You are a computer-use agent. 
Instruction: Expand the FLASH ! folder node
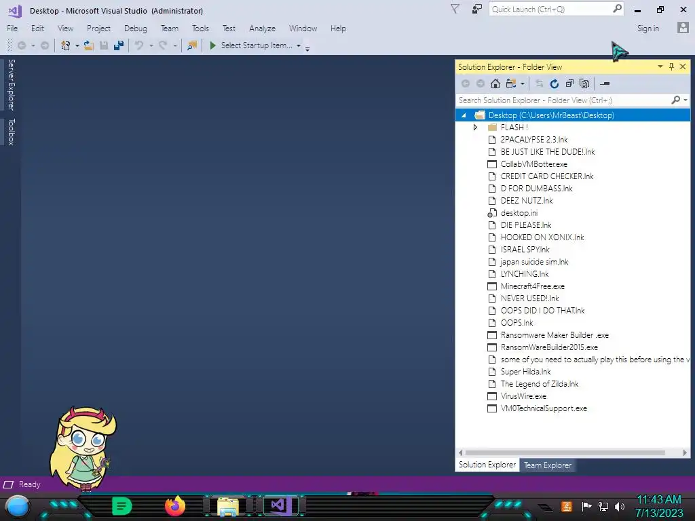point(475,127)
